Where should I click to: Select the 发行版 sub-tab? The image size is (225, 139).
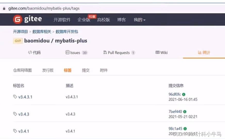pos(48,70)
